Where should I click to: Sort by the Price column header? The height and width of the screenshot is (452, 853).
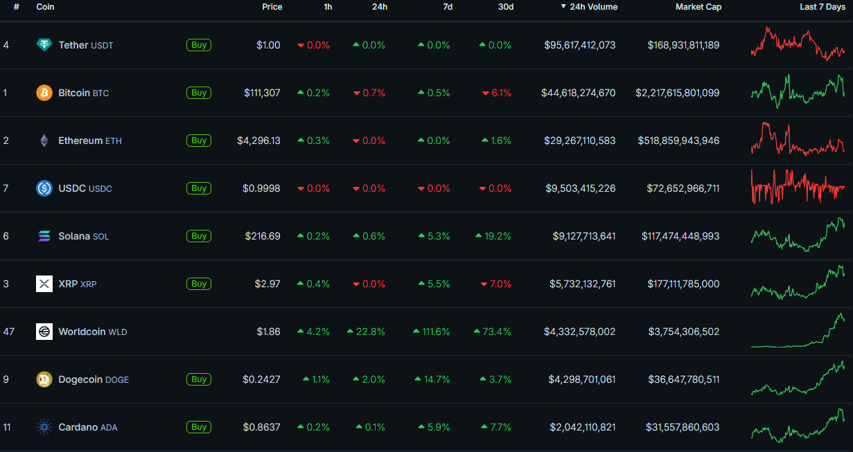click(272, 7)
